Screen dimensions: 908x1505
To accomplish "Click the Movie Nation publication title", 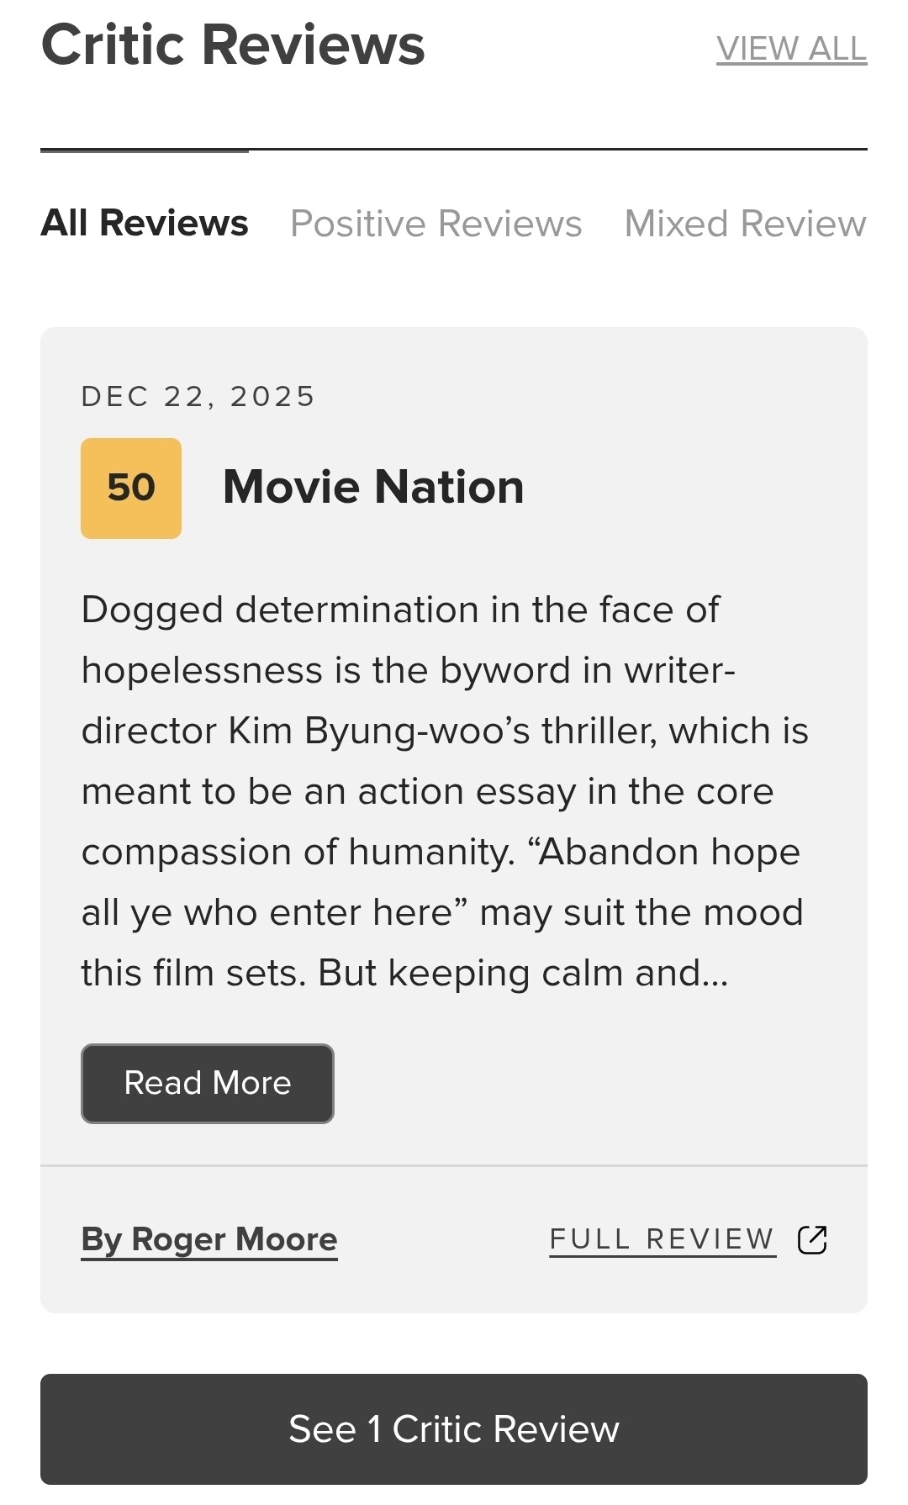I will click(373, 488).
